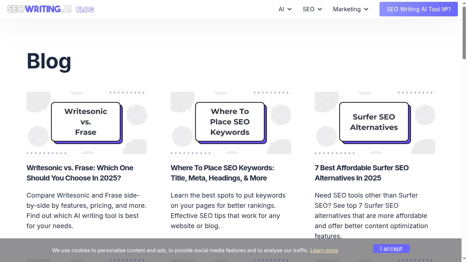
Task: Click the I accept cookie button
Action: click(x=391, y=249)
